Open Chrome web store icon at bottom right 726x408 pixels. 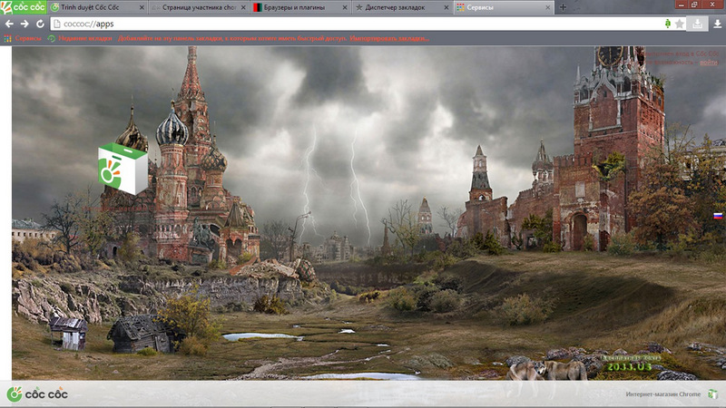click(712, 394)
